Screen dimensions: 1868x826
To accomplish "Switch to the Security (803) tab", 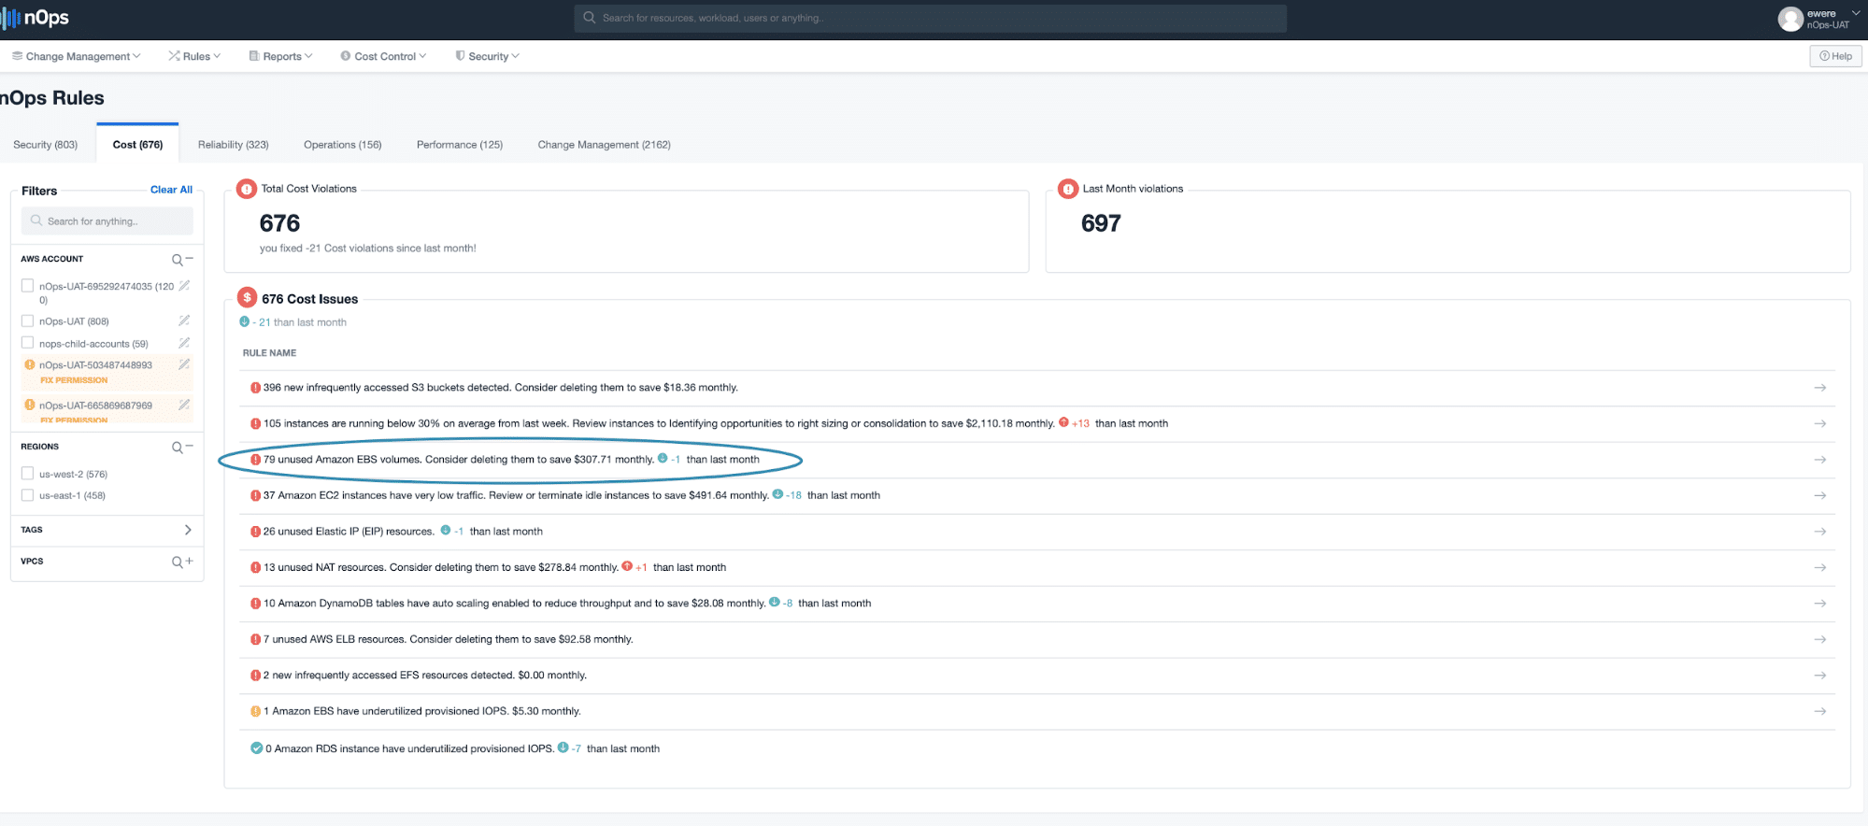I will pos(45,145).
